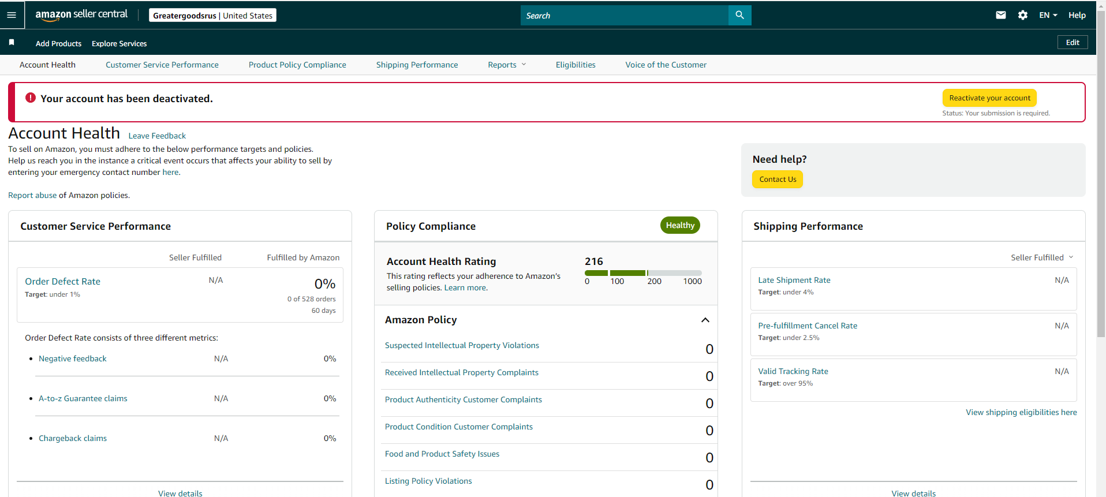This screenshot has height=497, width=1106.
Task: Click View details under Customer Service Performance
Action: point(180,493)
